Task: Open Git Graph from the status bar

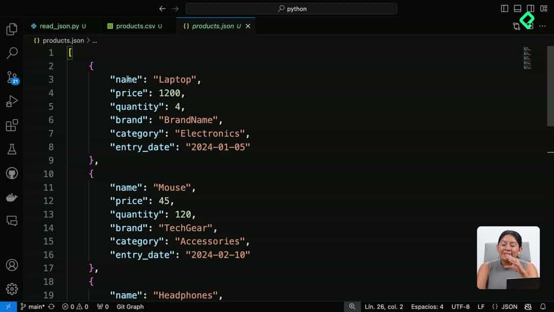Action: (130, 307)
